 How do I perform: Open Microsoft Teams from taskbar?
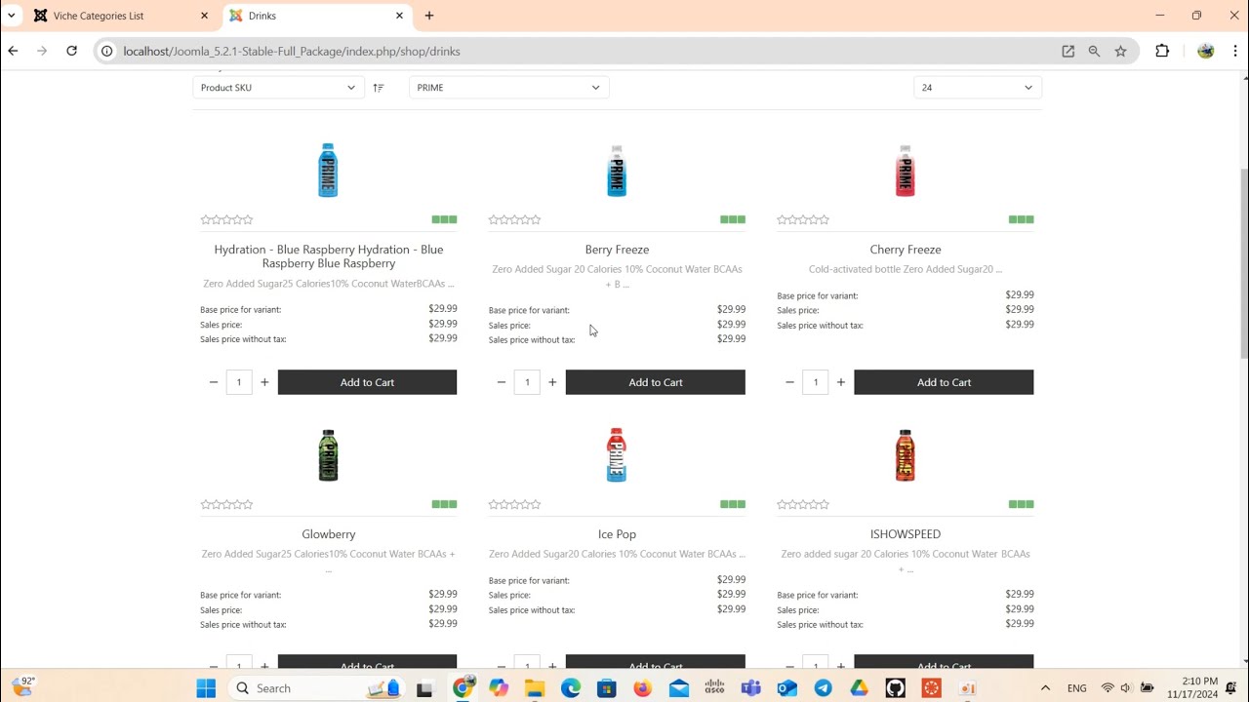pos(750,688)
